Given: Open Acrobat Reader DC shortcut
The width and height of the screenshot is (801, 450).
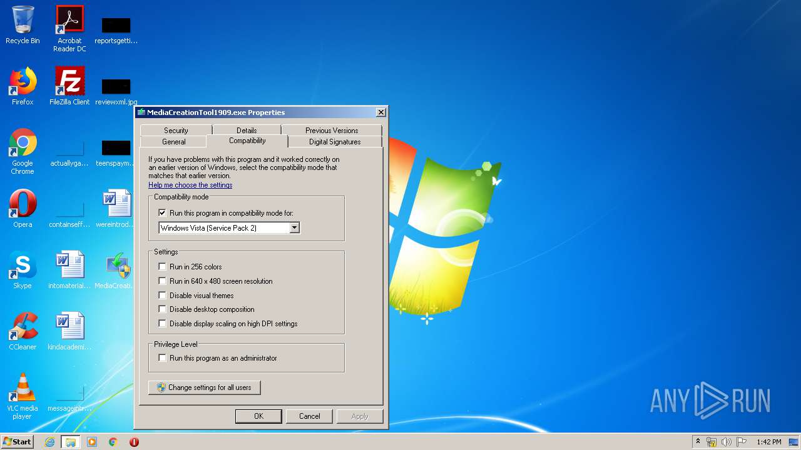Looking at the screenshot, I should [x=69, y=29].
